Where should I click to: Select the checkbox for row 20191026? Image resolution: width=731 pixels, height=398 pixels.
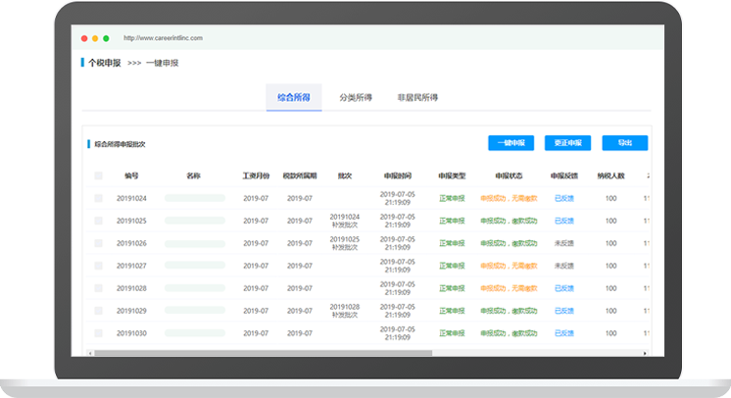(98, 243)
